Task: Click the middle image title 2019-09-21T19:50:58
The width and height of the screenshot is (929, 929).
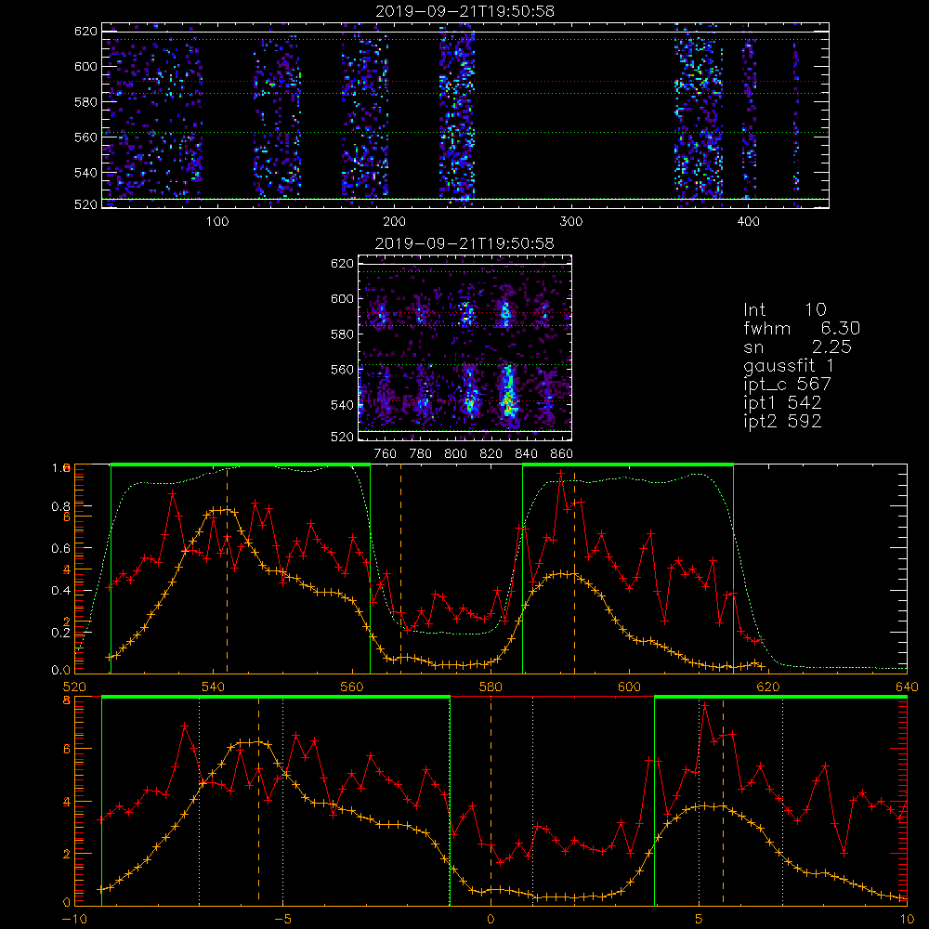Action: click(465, 243)
